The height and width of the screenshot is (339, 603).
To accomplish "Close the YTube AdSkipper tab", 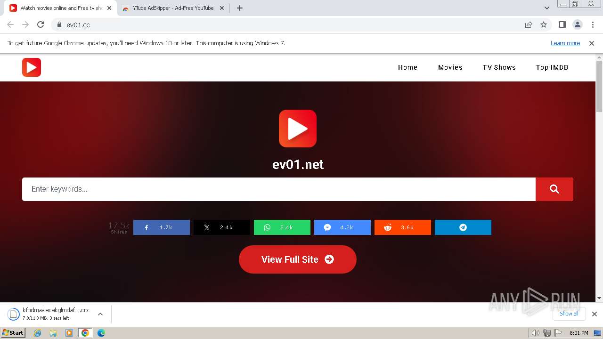I will coord(222,8).
